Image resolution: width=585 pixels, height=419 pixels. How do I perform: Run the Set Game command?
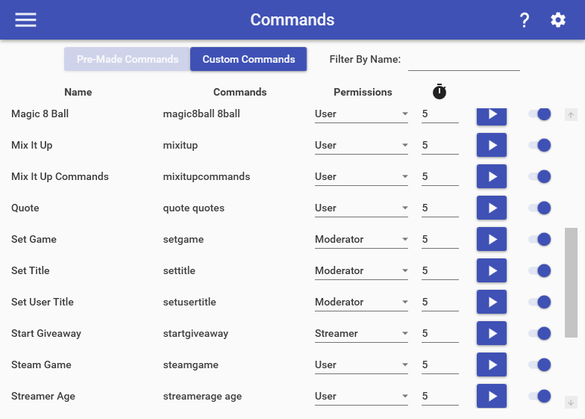(491, 239)
